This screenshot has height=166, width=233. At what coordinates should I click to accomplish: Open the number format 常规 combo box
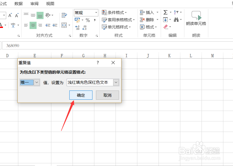click(x=86, y=13)
